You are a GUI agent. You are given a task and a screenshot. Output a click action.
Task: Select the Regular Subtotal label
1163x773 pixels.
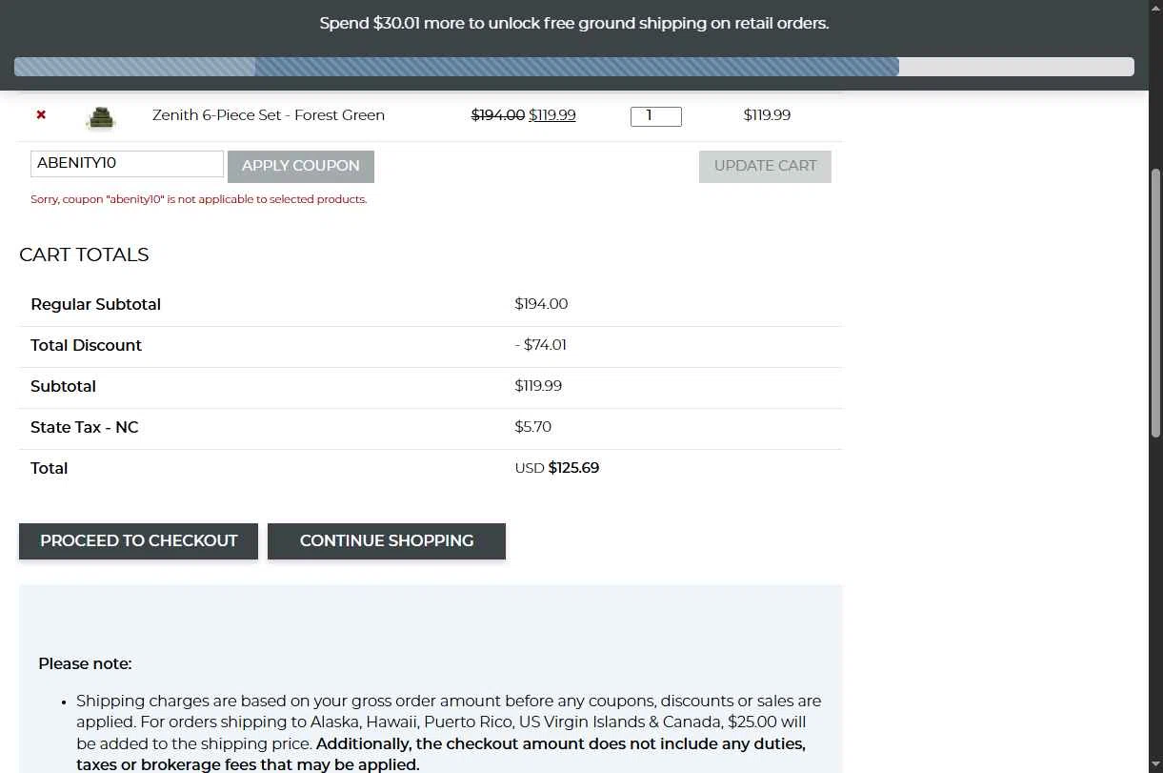[95, 304]
